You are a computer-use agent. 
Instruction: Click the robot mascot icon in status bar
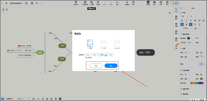click(60, 99)
